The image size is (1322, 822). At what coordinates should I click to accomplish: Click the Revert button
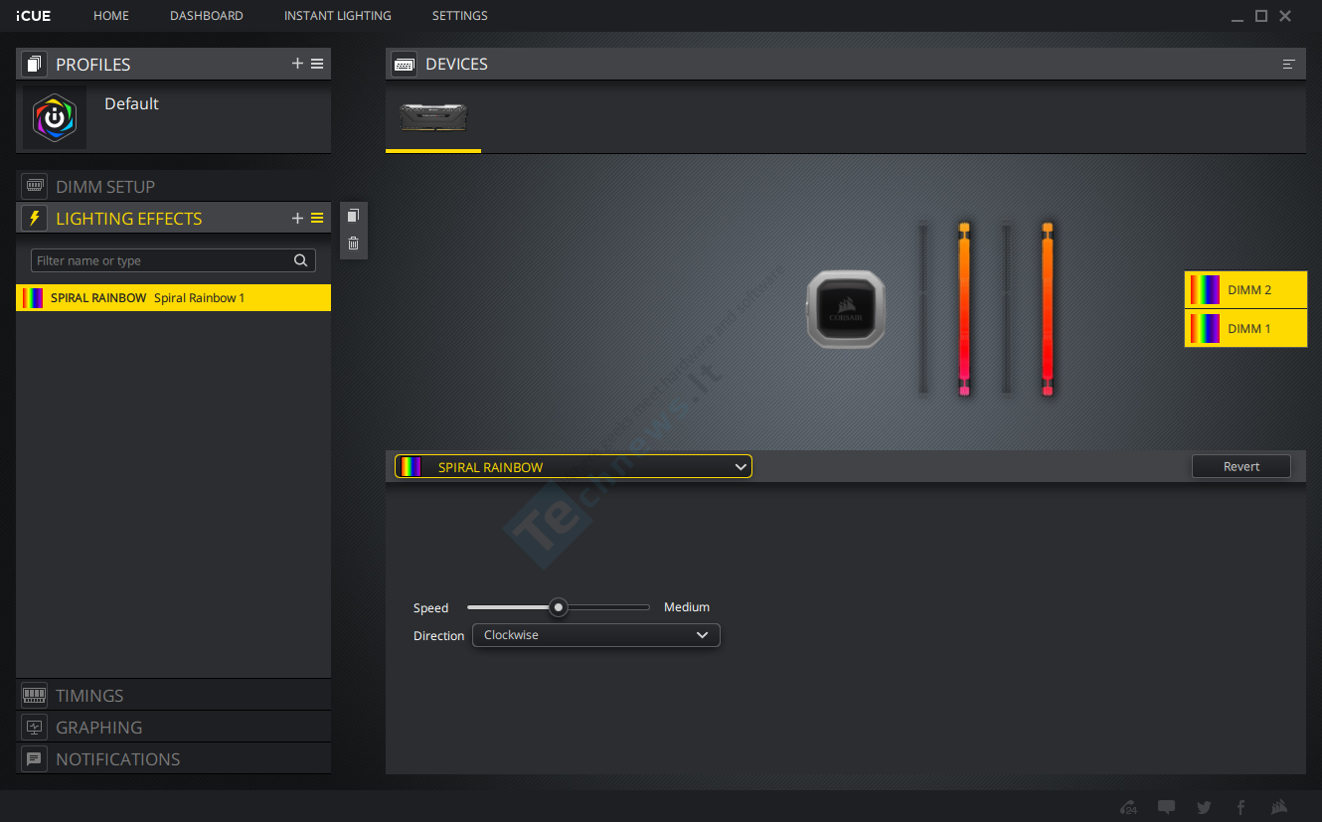tap(1241, 466)
